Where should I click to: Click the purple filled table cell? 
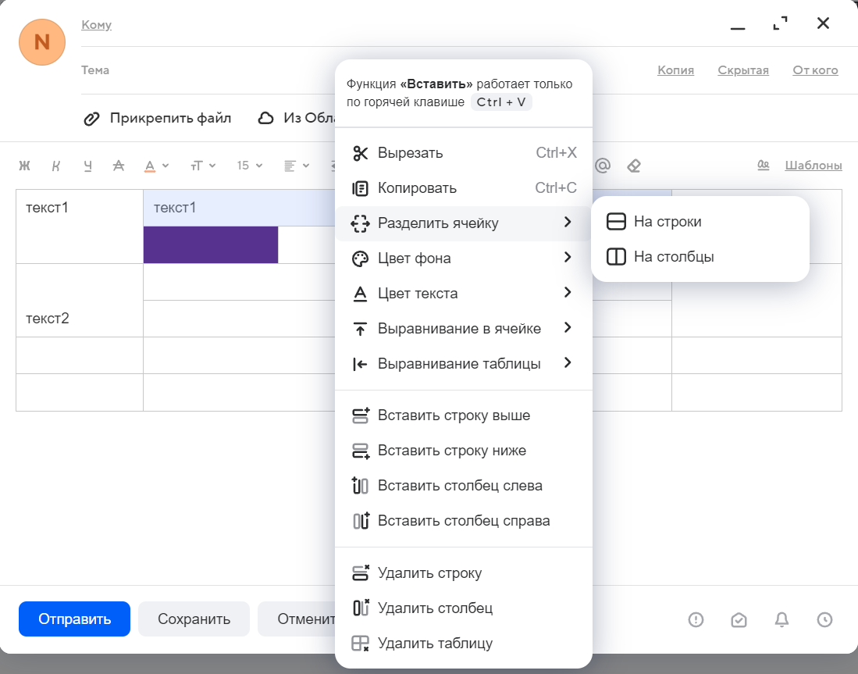[x=211, y=244]
